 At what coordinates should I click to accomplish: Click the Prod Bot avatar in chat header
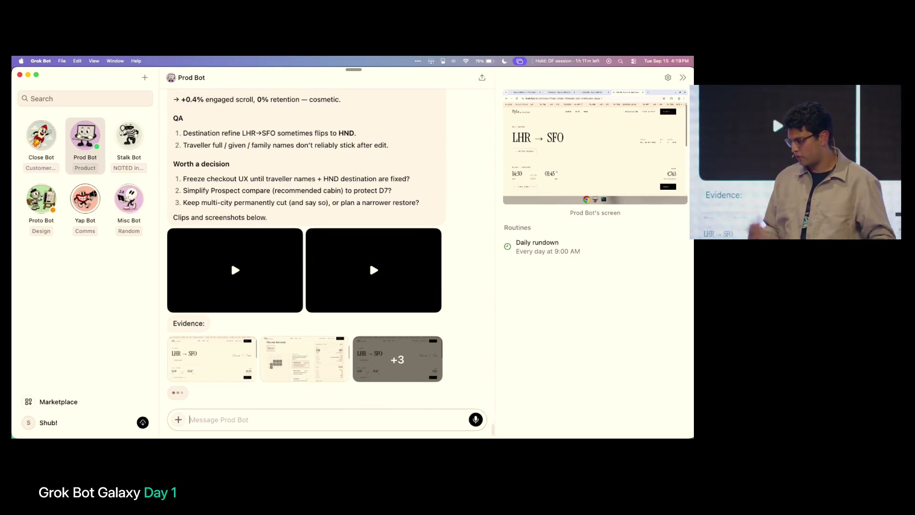171,78
